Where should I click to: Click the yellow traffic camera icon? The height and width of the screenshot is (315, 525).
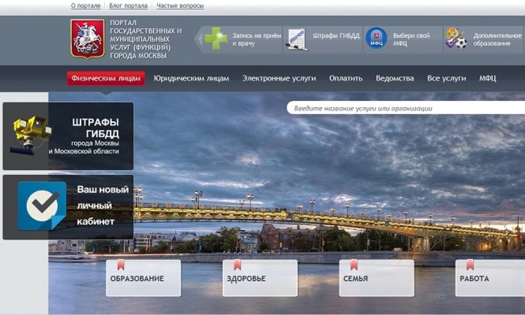pyautogui.click(x=31, y=133)
